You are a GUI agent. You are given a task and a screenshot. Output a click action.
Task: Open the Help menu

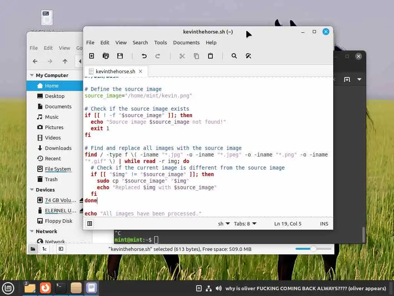[x=211, y=42]
